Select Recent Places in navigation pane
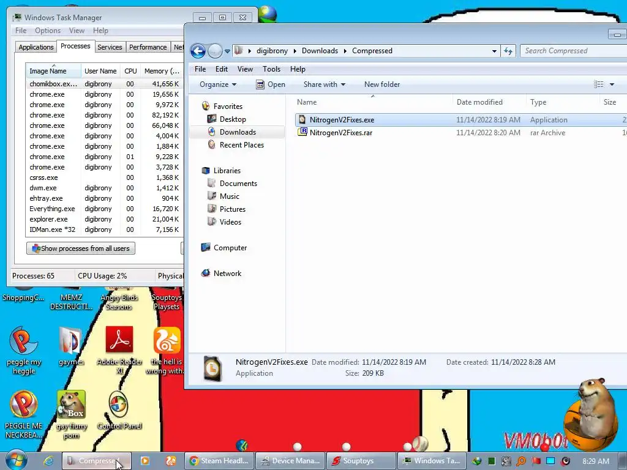Image resolution: width=627 pixels, height=470 pixels. [241, 144]
